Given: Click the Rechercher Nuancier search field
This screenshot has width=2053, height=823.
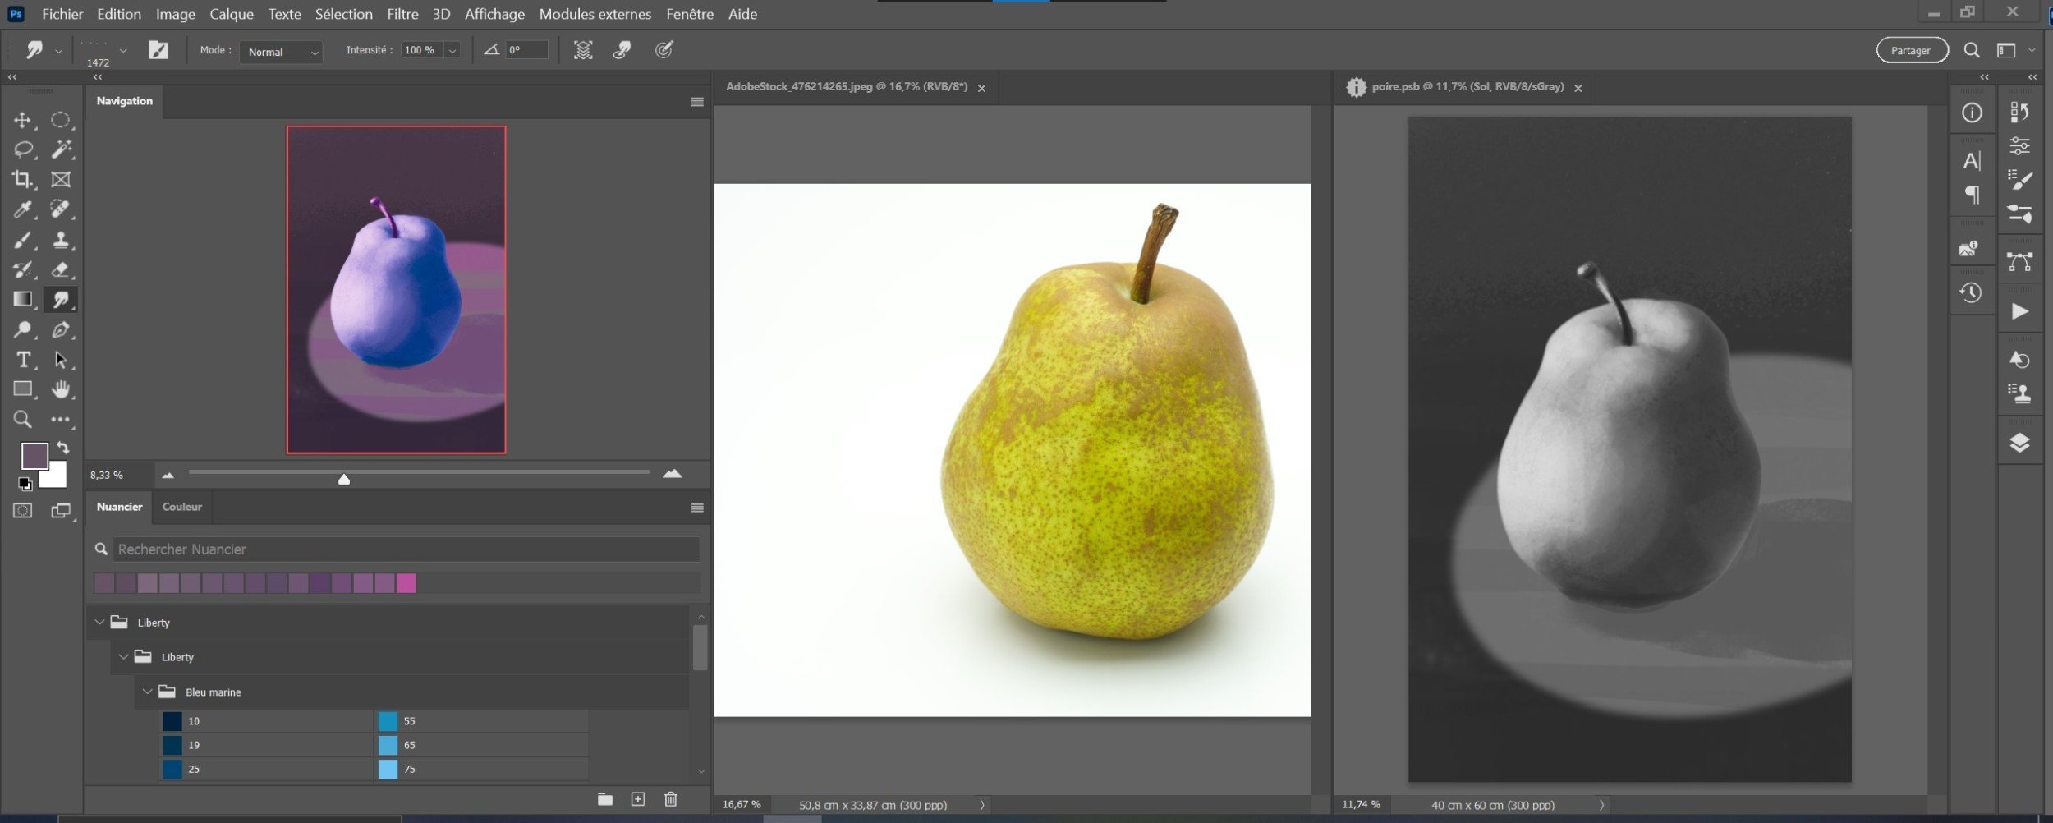Looking at the screenshot, I should click(x=406, y=549).
